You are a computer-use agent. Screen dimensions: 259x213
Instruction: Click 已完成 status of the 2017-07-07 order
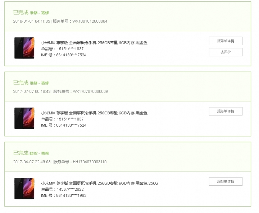pyautogui.click(x=21, y=83)
